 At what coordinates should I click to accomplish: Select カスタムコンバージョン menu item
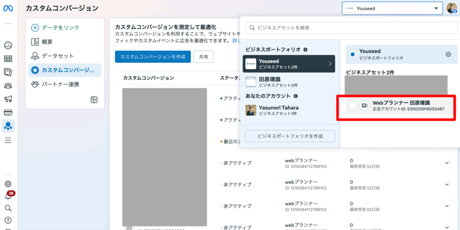[x=65, y=70]
